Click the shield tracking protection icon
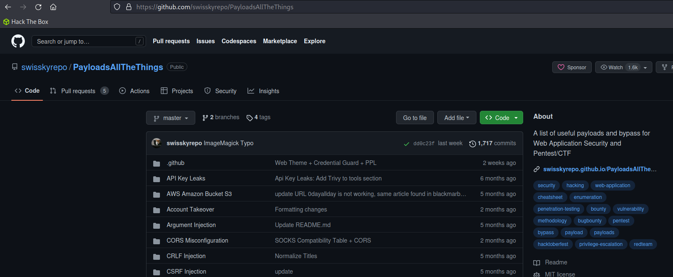Viewport: 673px width, 277px height. [117, 7]
